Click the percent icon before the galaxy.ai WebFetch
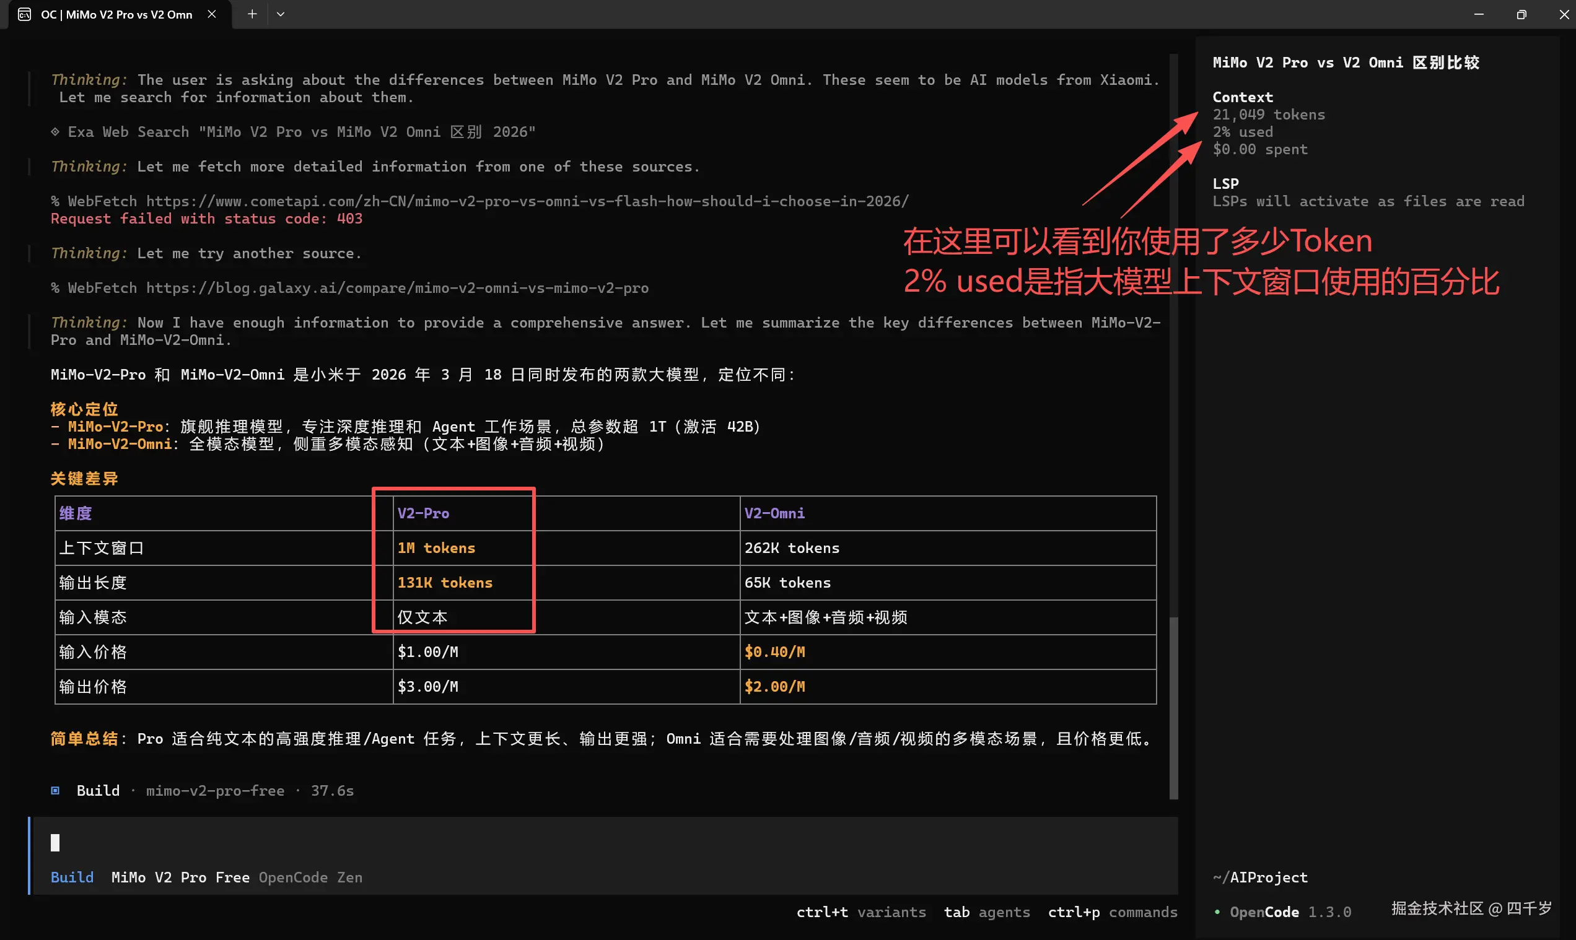1576x940 pixels. (x=56, y=287)
